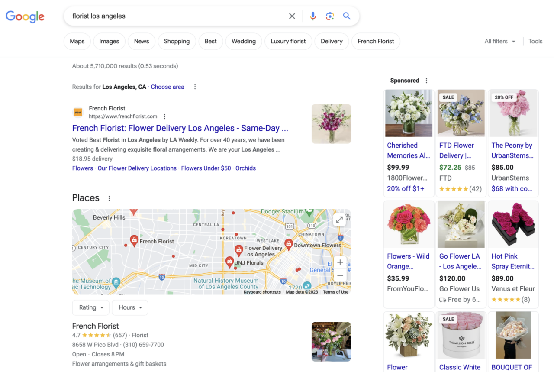Open the Orchids sitelink
554x372 pixels.
pyautogui.click(x=245, y=168)
